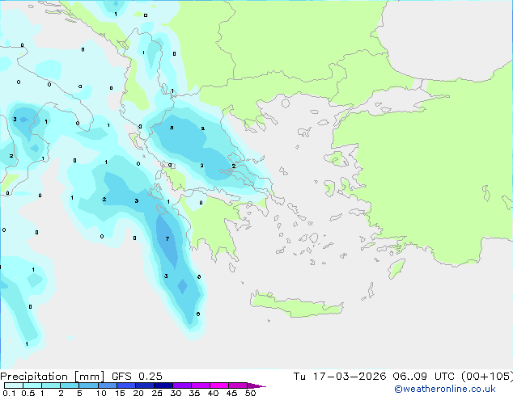513x396 pixels.
Task: Click the legend label '0.1'
Action: 9,393
